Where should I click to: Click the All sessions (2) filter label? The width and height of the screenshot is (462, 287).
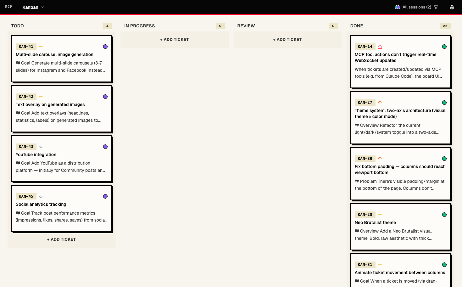coord(417,7)
